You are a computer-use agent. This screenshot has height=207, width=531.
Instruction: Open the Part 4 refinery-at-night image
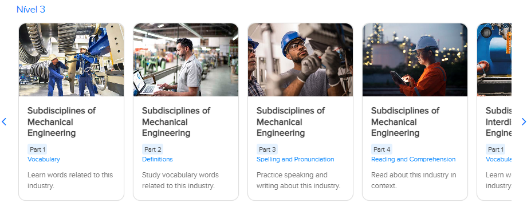(x=415, y=60)
